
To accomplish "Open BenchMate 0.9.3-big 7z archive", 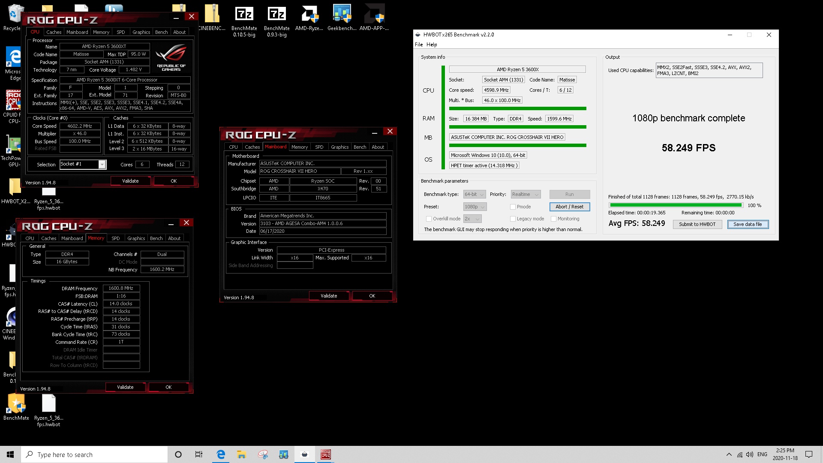I will (277, 21).
